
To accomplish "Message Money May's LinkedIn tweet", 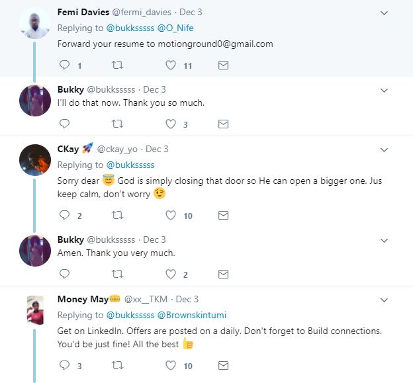I will 224,364.
